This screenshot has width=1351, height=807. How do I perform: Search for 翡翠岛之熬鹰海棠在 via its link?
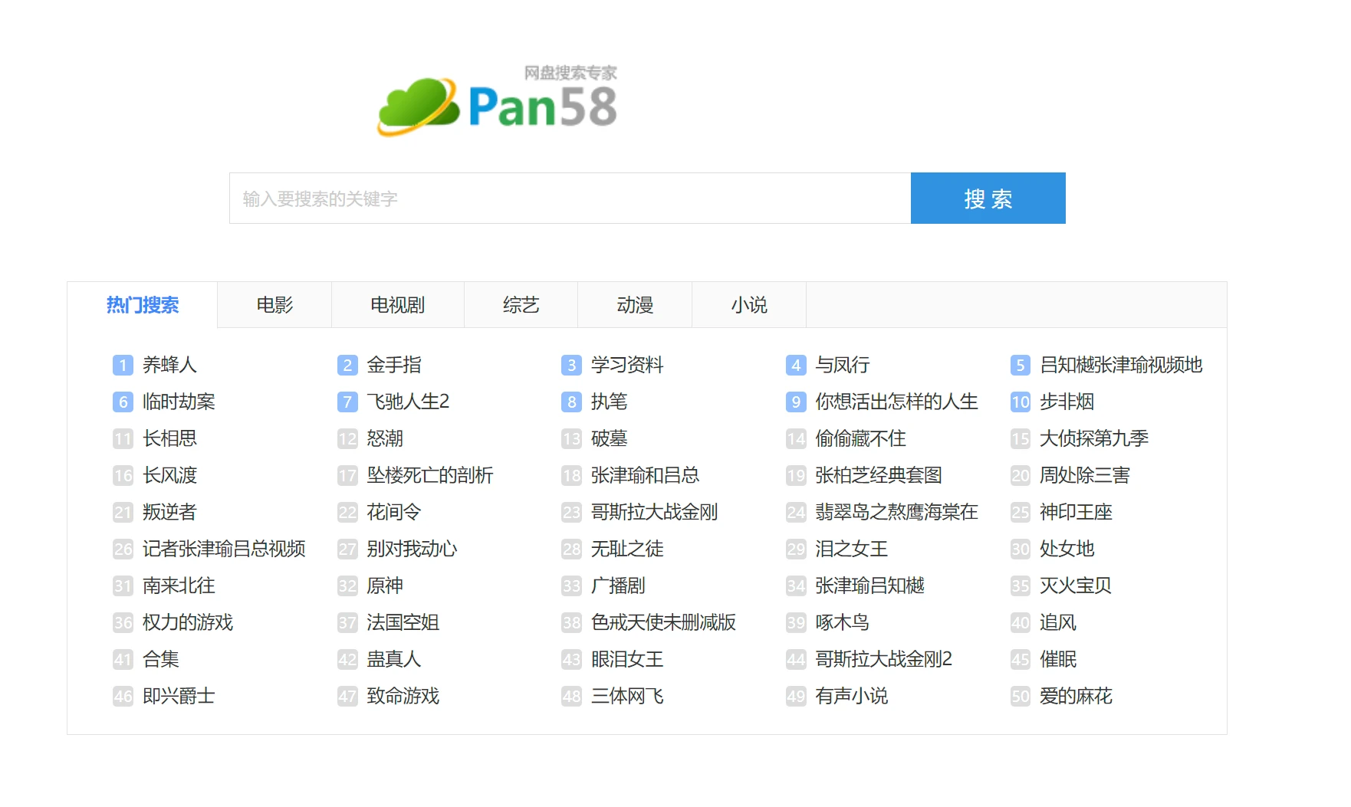coord(896,512)
